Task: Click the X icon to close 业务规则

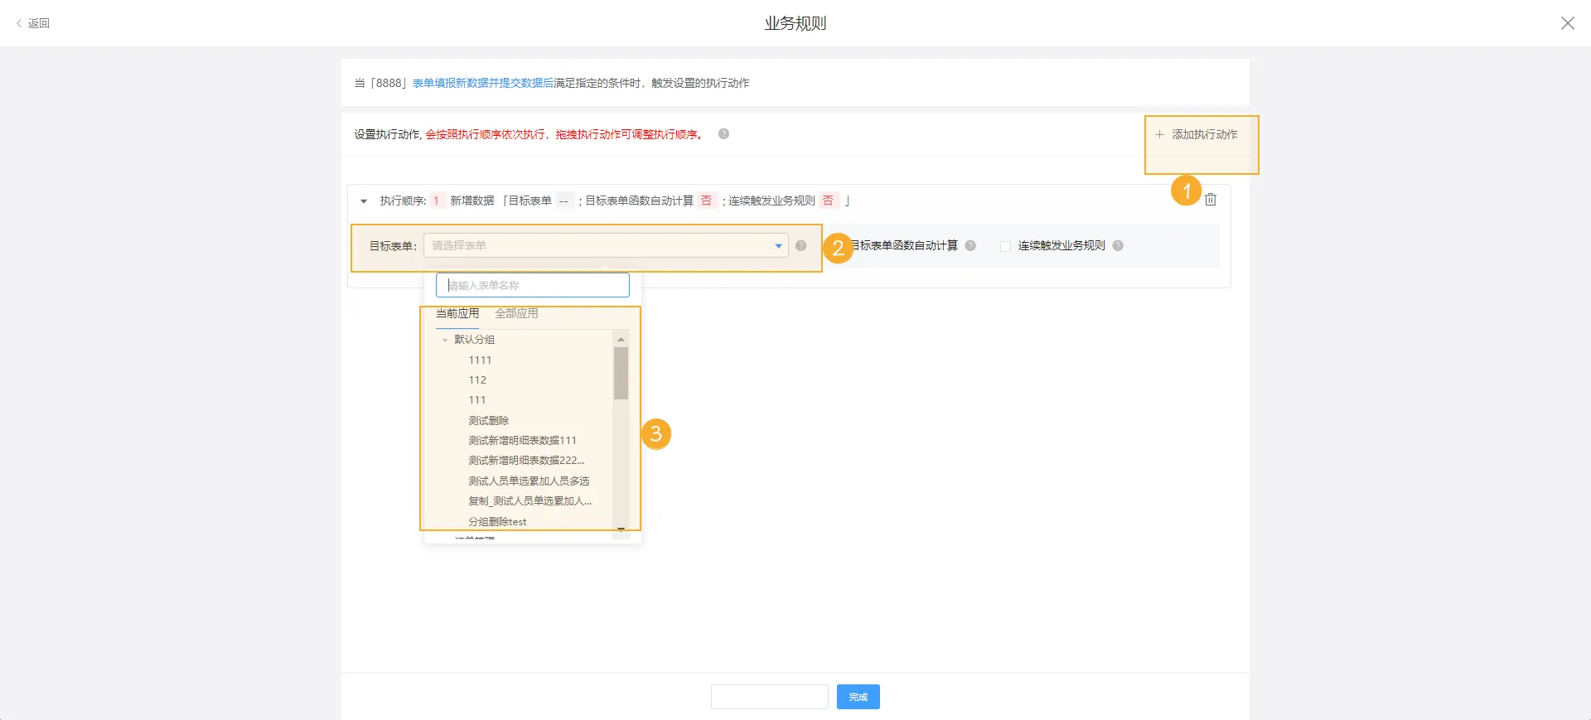Action: [1567, 23]
